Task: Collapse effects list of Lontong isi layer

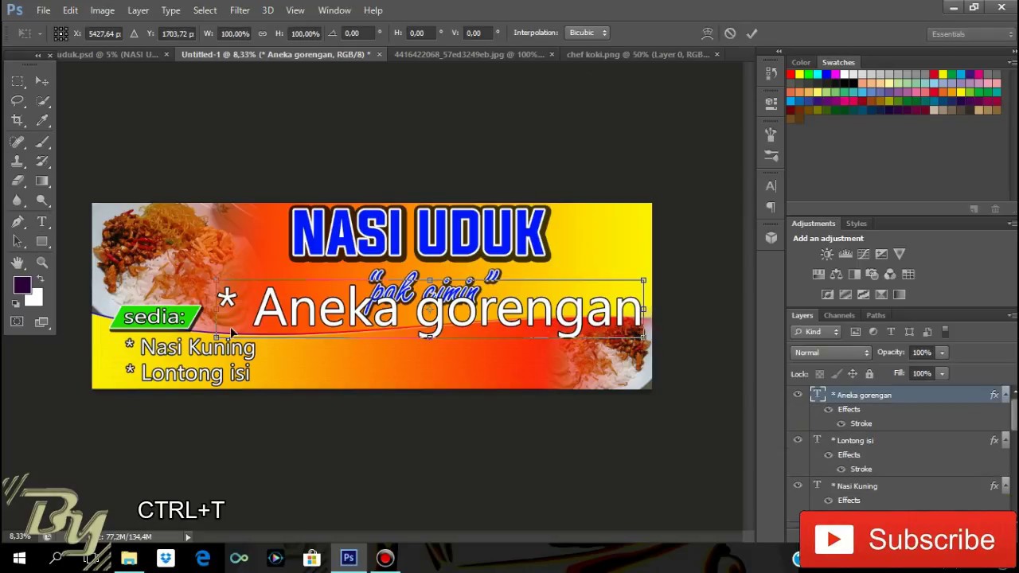Action: coord(1005,440)
